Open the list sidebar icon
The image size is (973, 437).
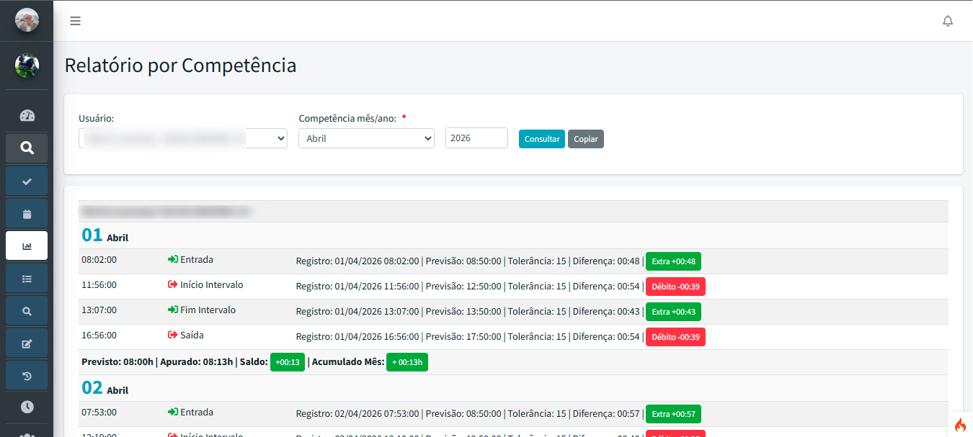27,278
